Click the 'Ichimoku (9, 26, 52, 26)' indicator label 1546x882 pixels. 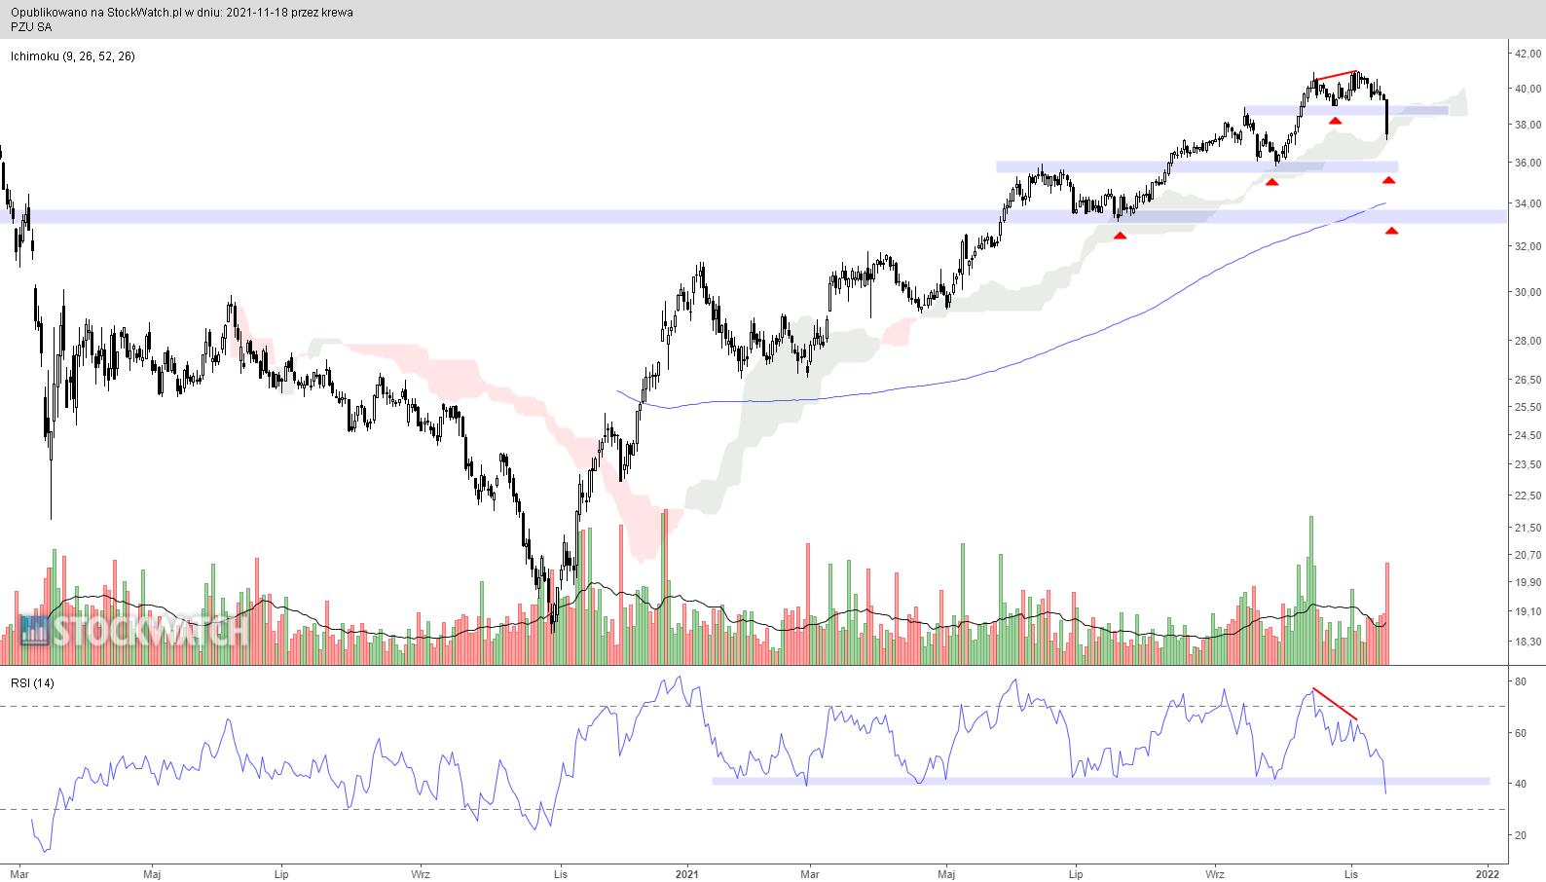coord(73,56)
